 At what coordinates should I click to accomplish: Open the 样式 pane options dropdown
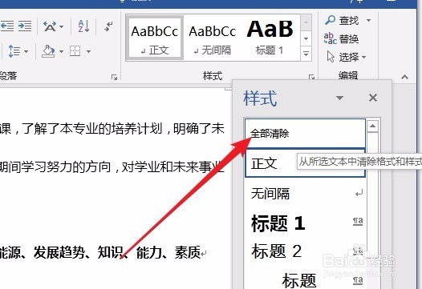339,98
